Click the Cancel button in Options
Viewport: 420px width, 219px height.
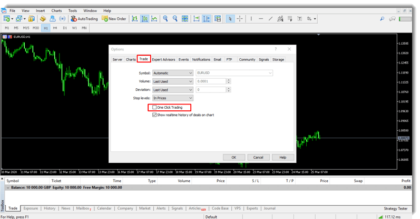[258, 157]
